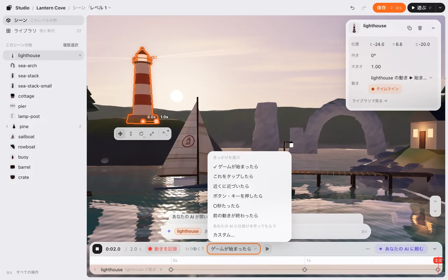
Task: Click the あなたの AI に頼む button
Action: (401, 249)
